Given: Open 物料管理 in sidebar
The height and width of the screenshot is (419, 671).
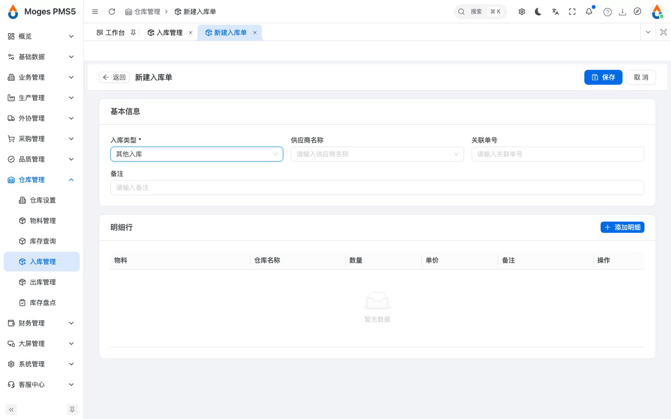Looking at the screenshot, I should coord(41,221).
